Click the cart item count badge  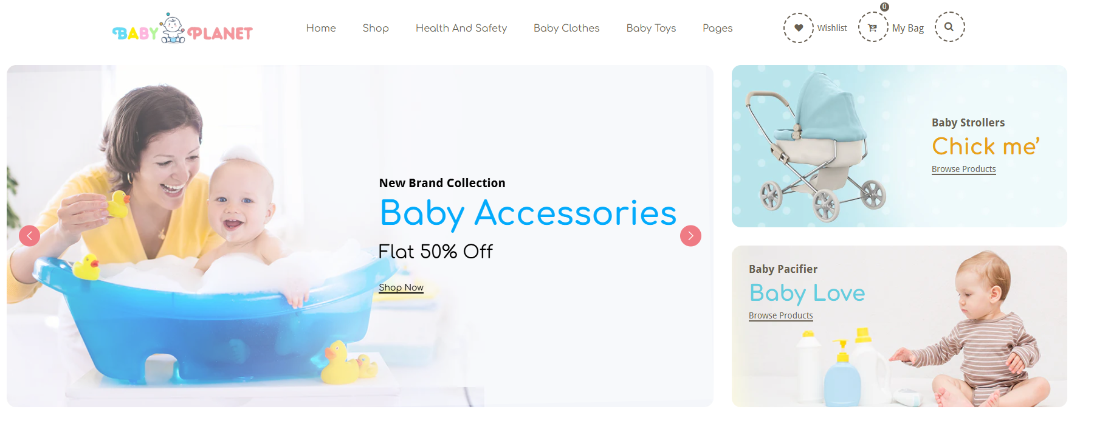click(x=884, y=7)
